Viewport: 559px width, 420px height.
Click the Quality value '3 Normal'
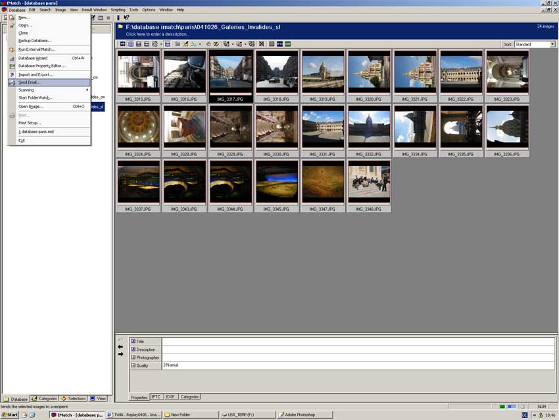pyautogui.click(x=171, y=365)
